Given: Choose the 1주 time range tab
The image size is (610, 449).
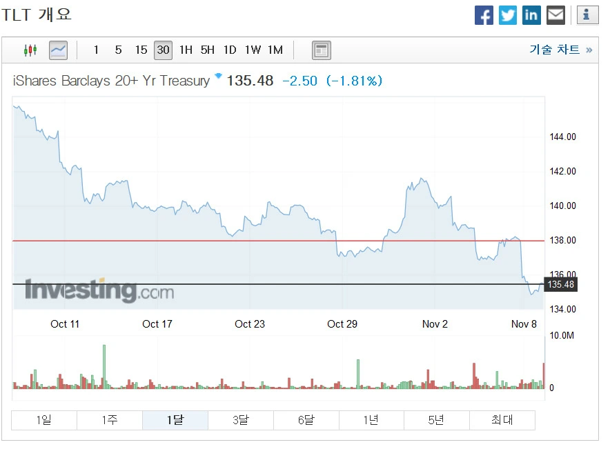Looking at the screenshot, I should click(x=110, y=420).
